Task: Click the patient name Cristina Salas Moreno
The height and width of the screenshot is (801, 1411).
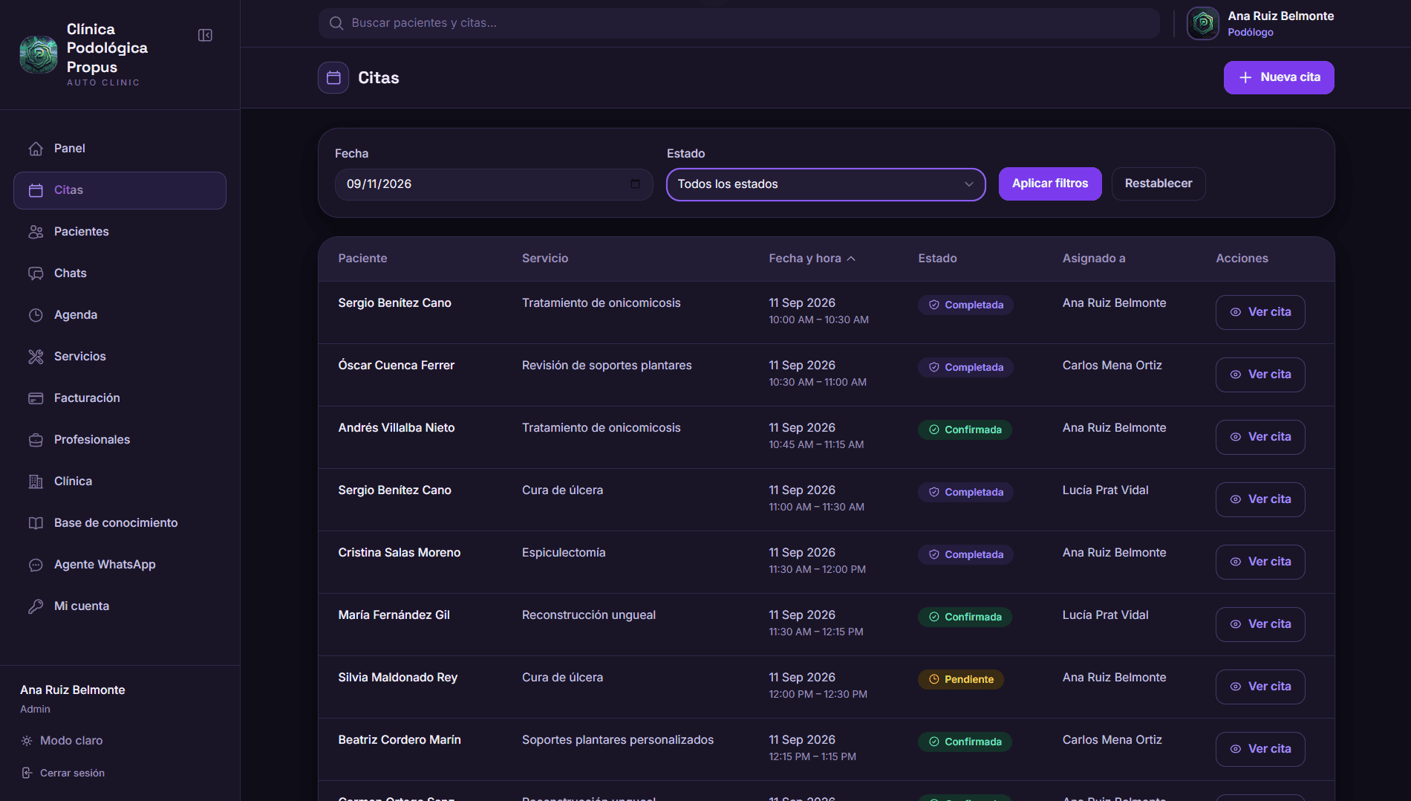Action: pos(400,553)
